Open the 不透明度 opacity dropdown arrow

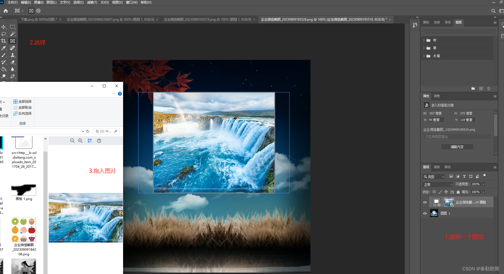(483, 184)
